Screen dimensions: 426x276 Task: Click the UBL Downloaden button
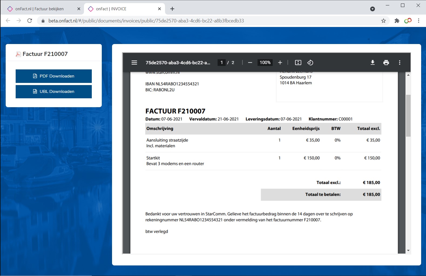[x=54, y=92]
